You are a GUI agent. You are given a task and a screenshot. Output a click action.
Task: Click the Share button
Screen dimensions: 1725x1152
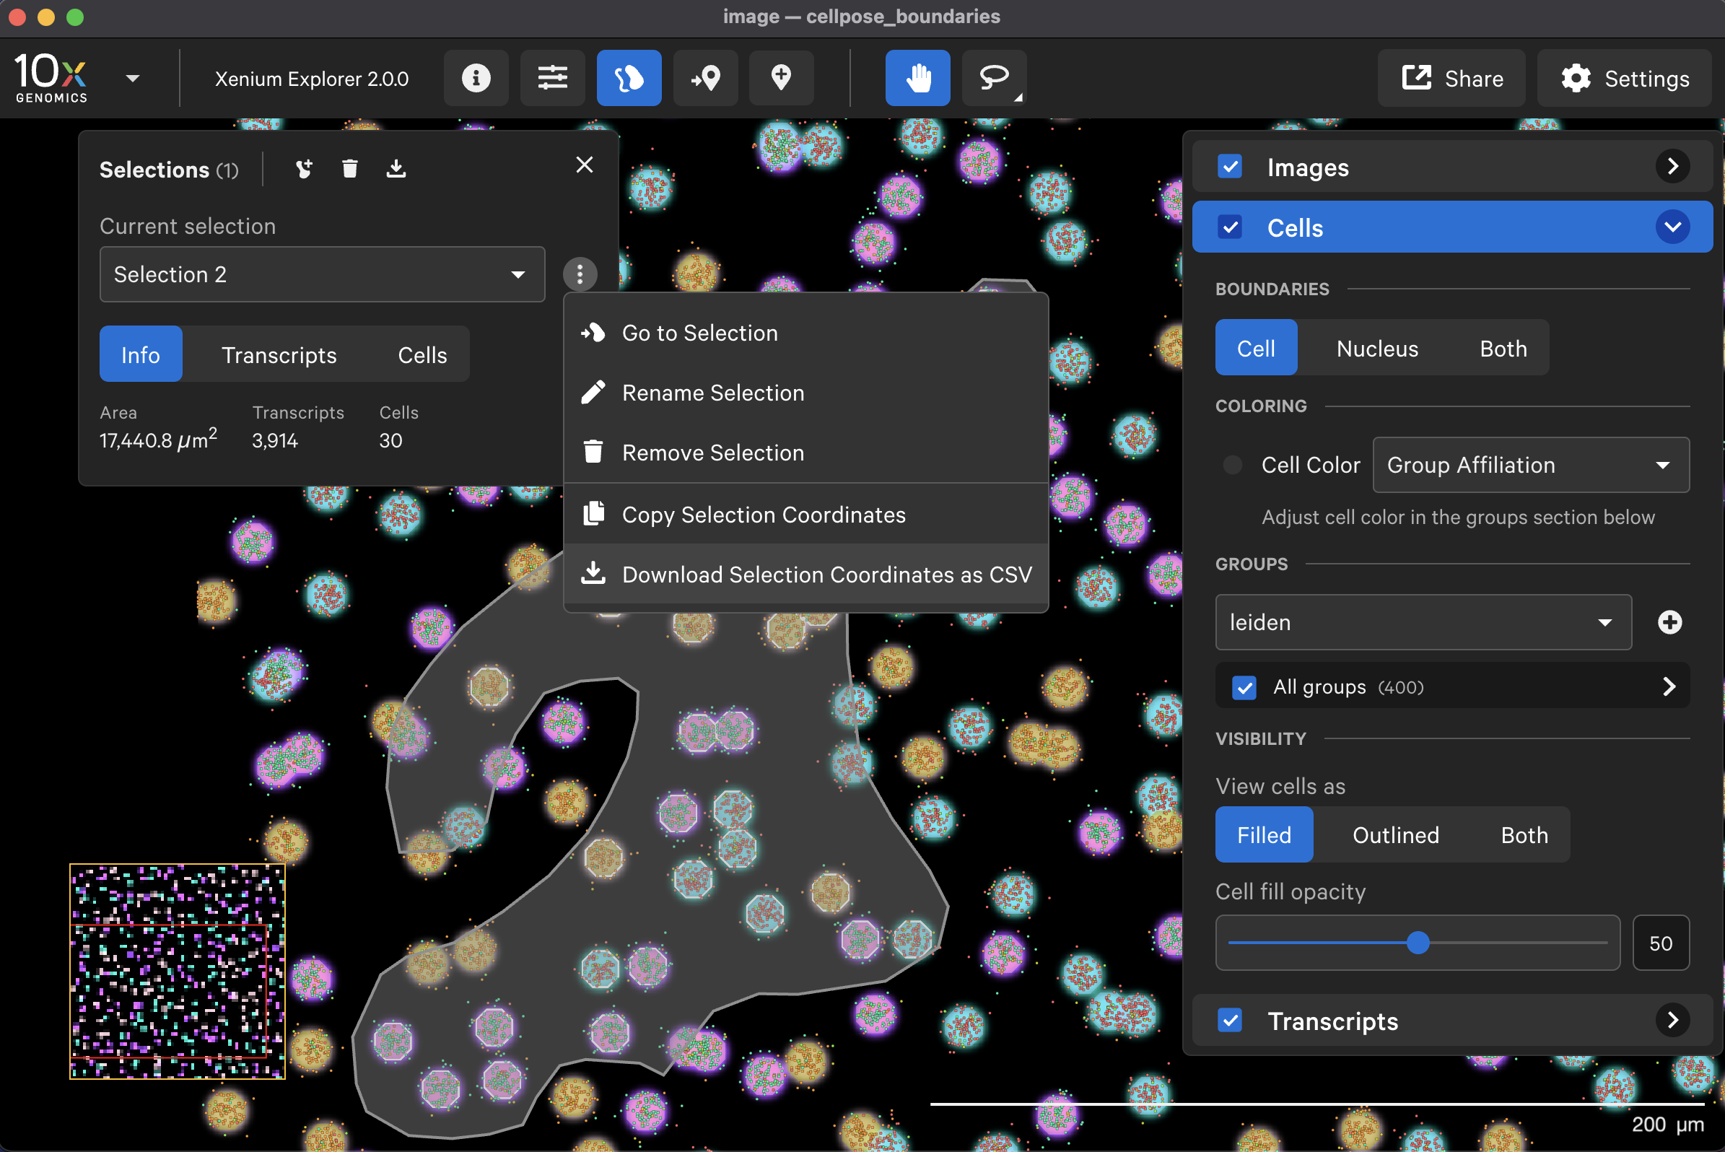pyautogui.click(x=1451, y=78)
